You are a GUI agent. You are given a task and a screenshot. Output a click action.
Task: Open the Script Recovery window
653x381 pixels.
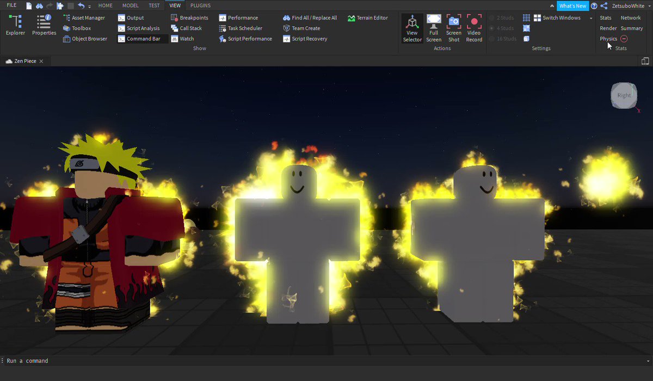305,39
